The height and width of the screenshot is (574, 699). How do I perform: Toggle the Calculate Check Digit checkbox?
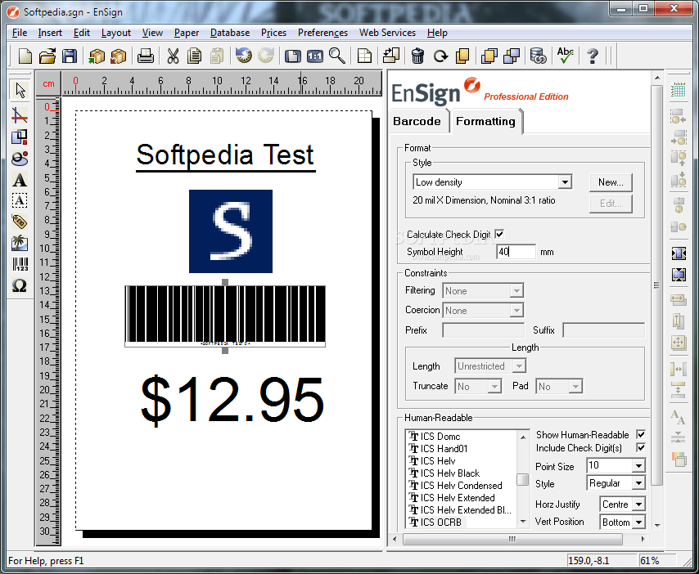499,234
